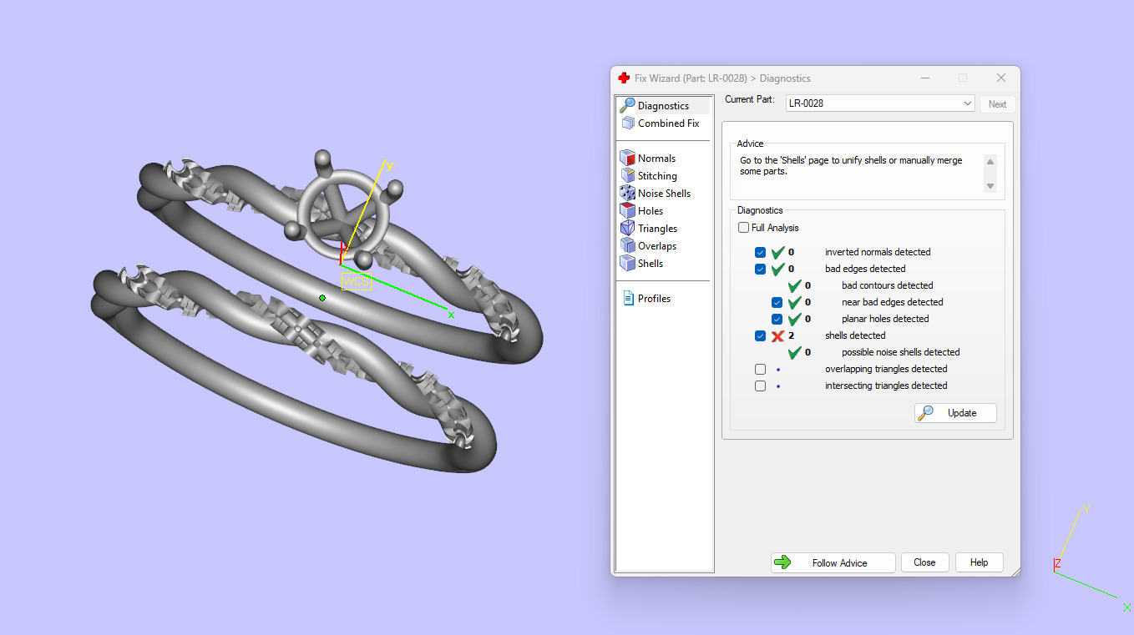Image resolution: width=1134 pixels, height=635 pixels.
Task: Toggle the near bad edges detected checkbox
Action: pos(777,302)
